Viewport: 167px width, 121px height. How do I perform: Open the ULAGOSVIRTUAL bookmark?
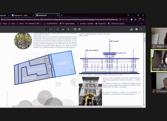point(51,24)
